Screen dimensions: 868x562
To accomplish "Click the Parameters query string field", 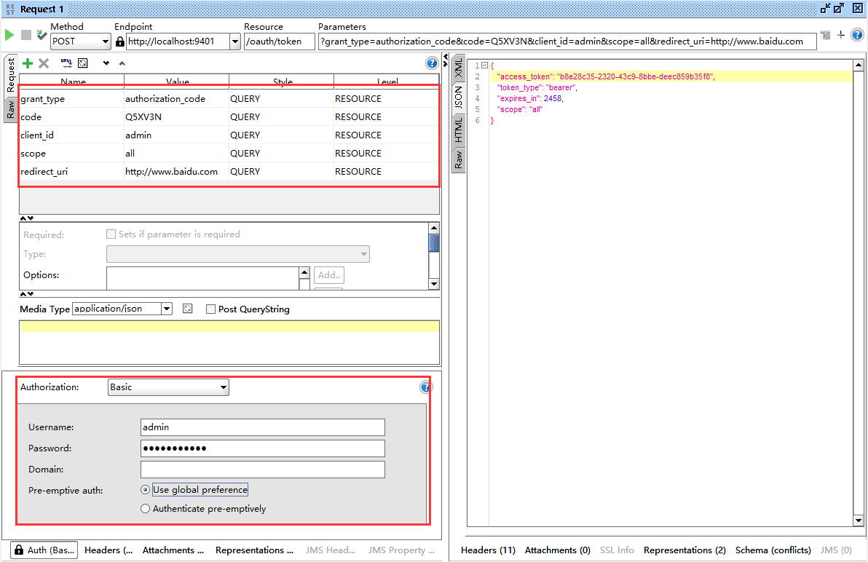I will [567, 41].
